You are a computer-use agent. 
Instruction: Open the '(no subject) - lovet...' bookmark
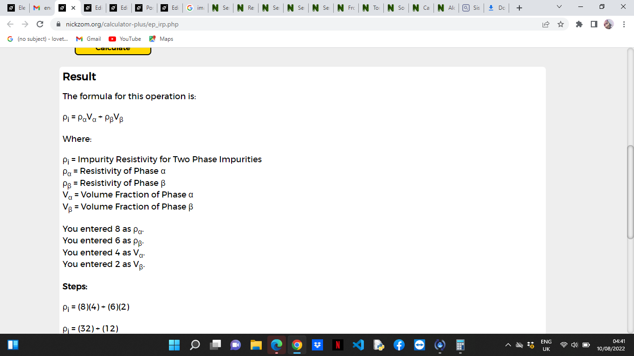pos(38,39)
